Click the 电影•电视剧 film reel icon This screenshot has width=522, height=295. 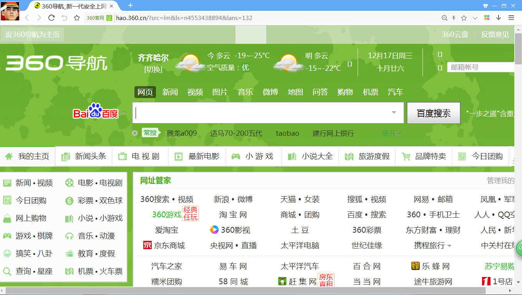(x=70, y=183)
